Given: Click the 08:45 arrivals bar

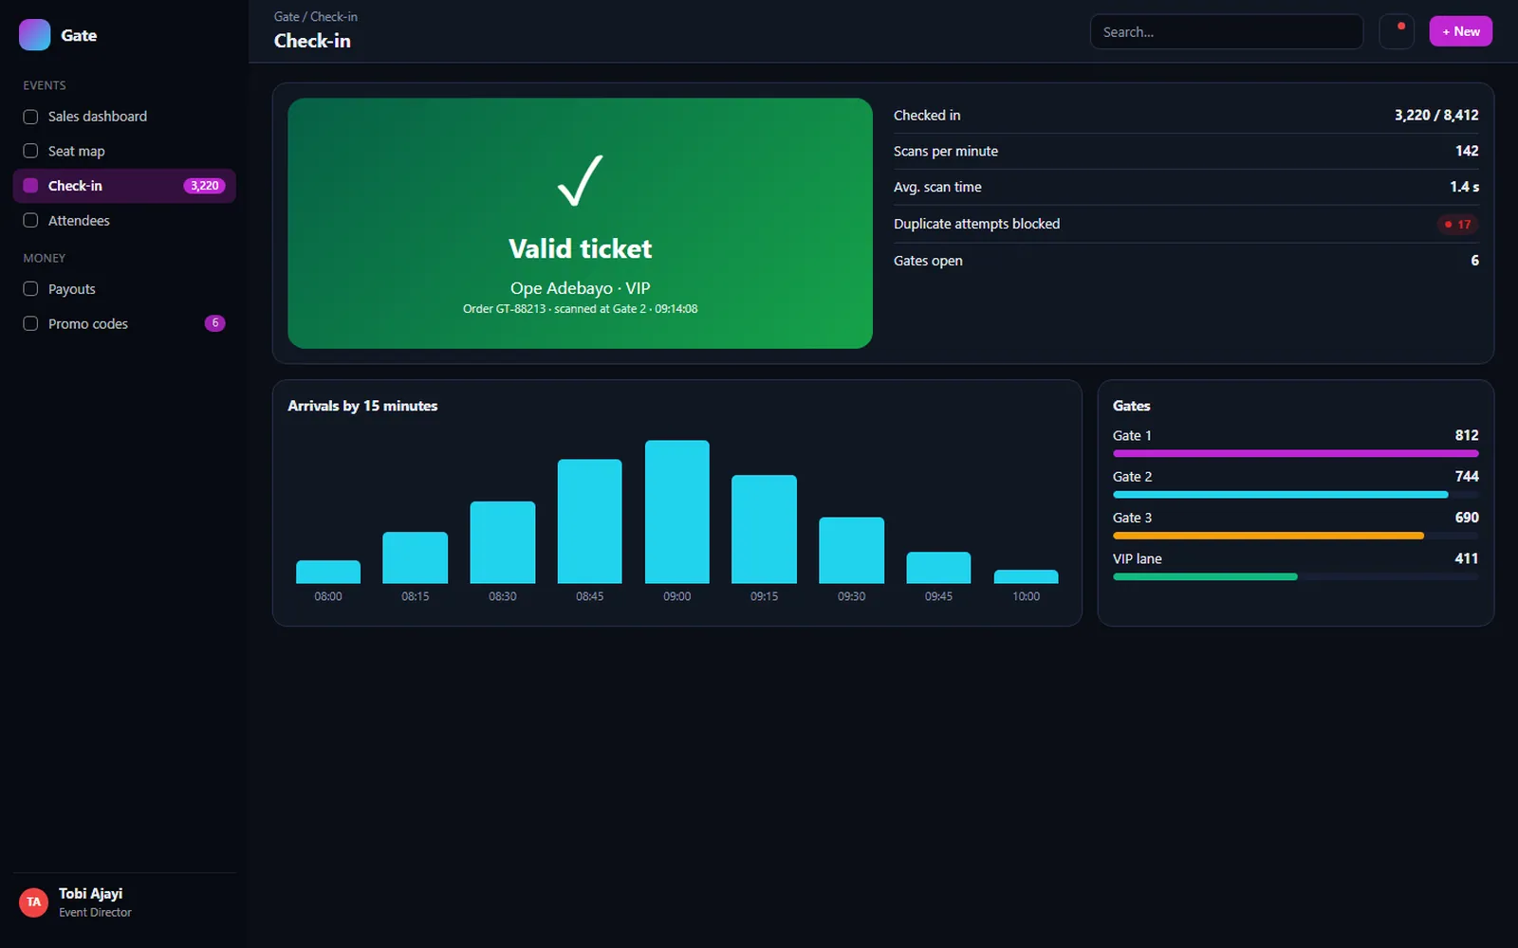Looking at the screenshot, I should (x=589, y=521).
